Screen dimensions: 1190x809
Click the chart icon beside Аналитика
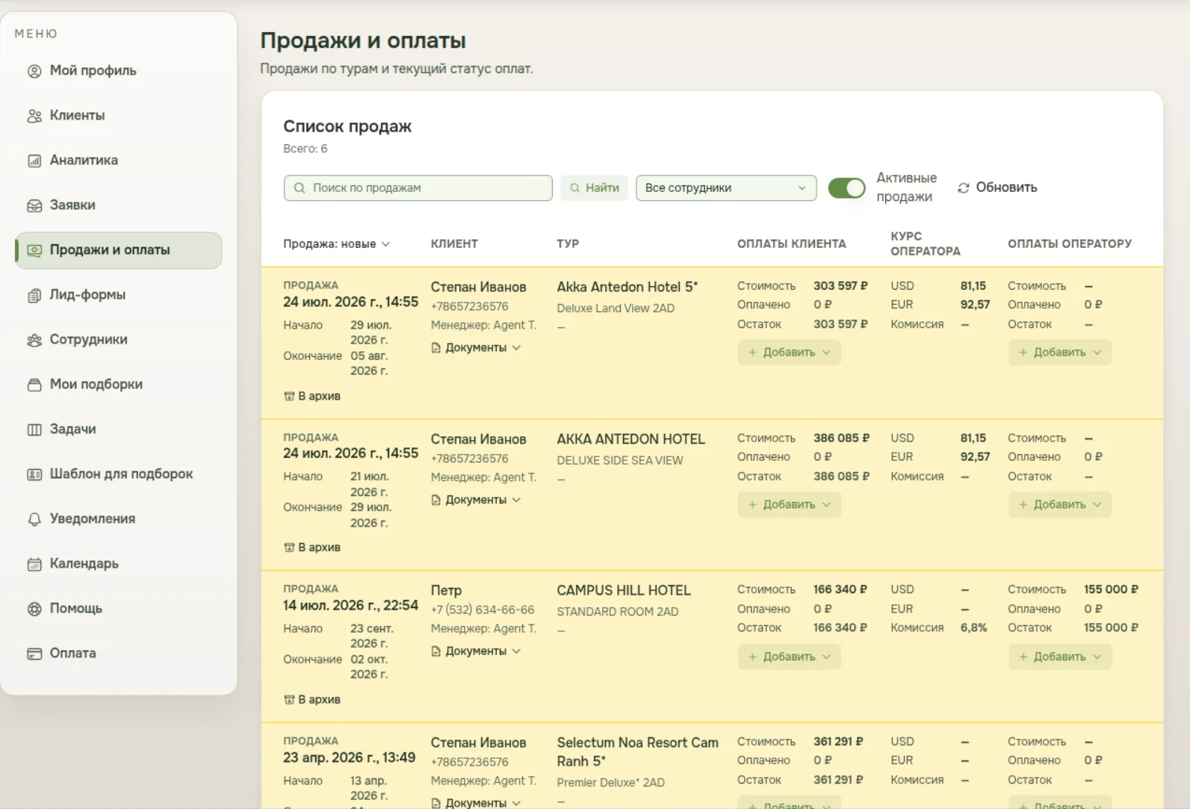click(x=34, y=161)
